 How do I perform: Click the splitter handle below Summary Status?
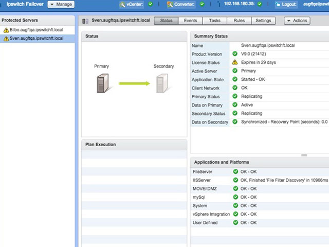click(304, 155)
